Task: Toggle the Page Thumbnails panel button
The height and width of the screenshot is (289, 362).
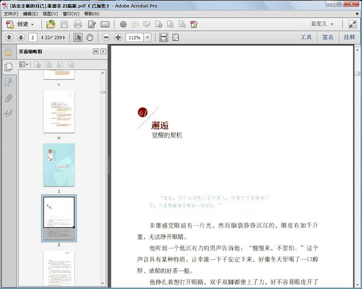Action: (8, 67)
